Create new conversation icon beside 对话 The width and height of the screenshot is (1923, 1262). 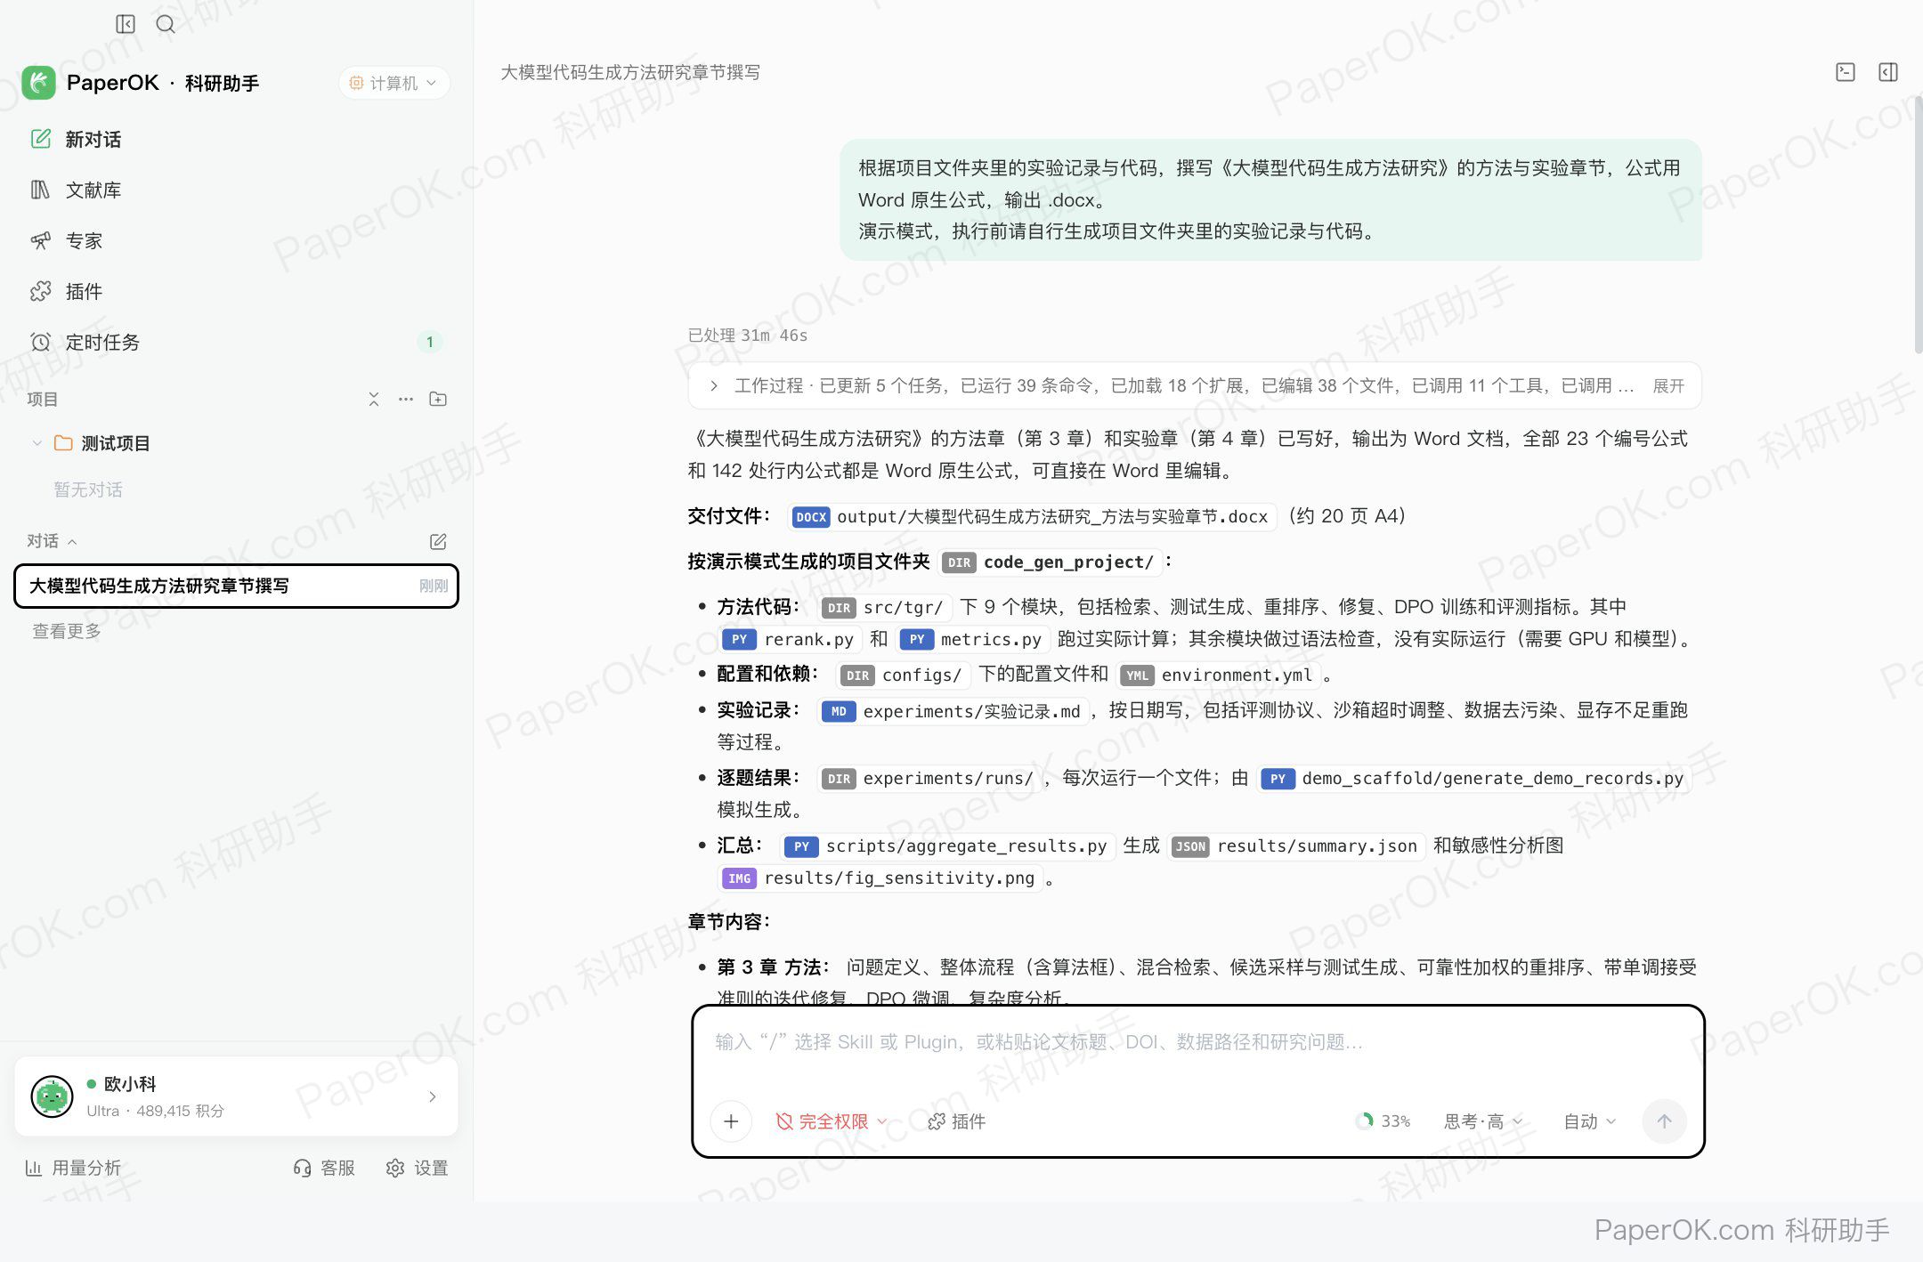(438, 541)
